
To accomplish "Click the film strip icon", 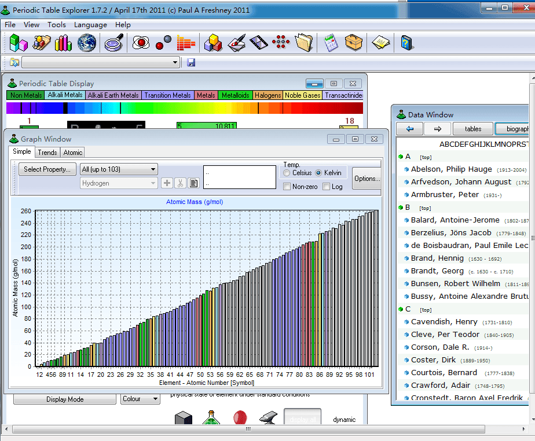I will pyautogui.click(x=258, y=43).
